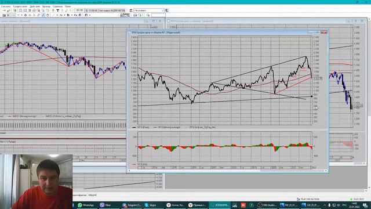Open the combo box in the top toolbar
The image size is (371, 209).
(149, 10)
